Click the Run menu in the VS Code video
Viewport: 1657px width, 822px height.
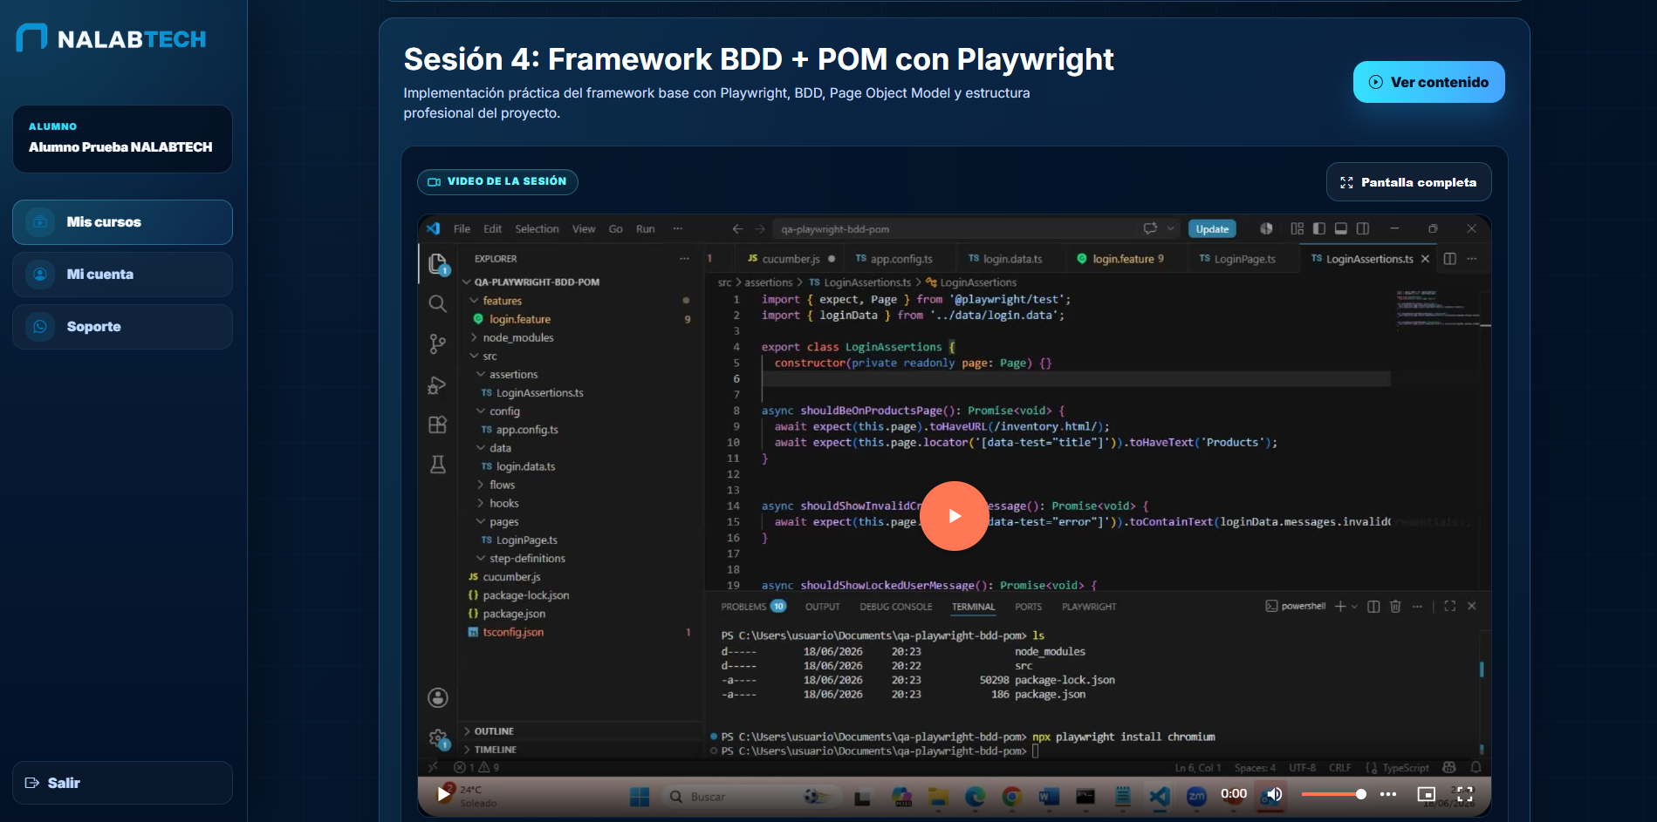point(645,229)
